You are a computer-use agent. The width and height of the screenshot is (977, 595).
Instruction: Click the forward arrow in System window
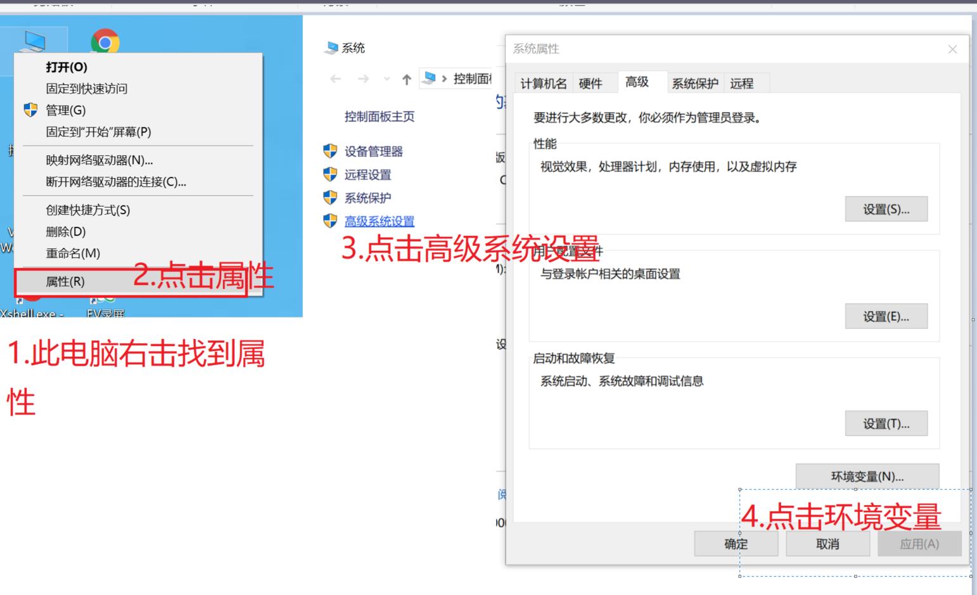pos(363,79)
